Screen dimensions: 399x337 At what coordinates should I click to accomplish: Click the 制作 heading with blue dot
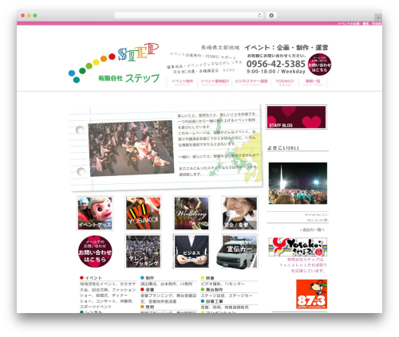coord(147,278)
